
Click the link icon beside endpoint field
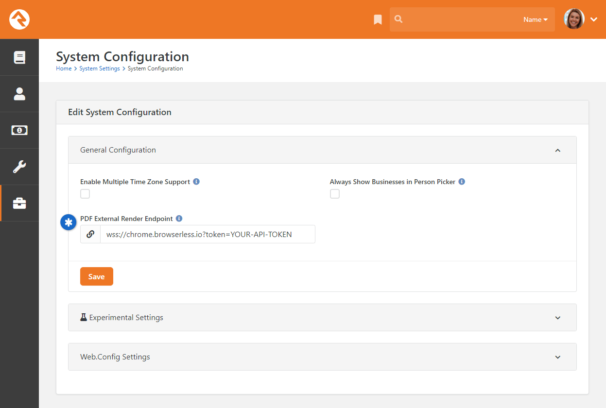[x=90, y=234]
